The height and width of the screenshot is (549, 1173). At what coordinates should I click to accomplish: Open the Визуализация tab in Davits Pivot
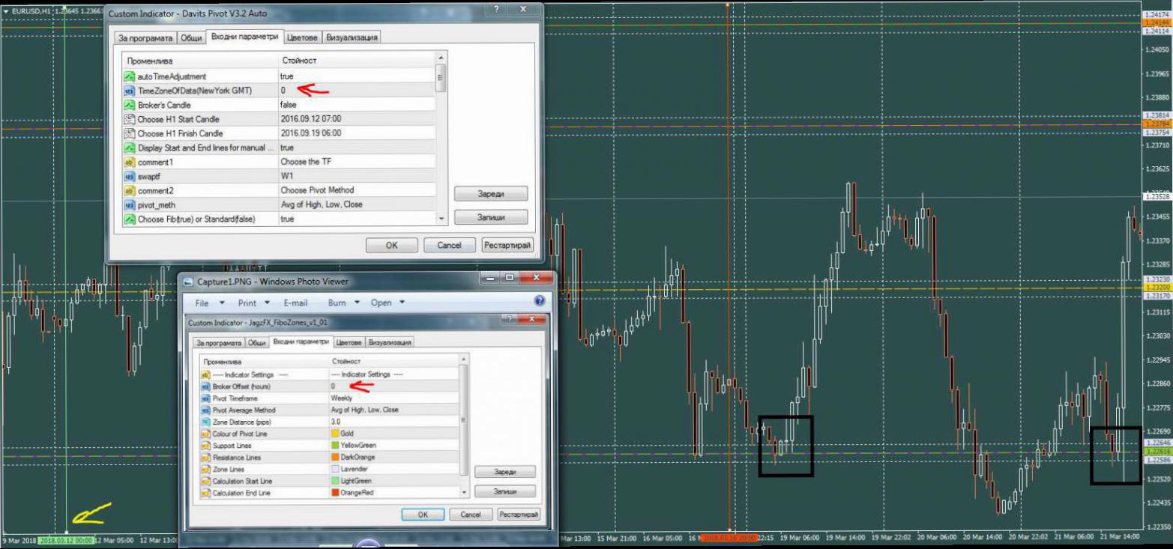click(352, 38)
